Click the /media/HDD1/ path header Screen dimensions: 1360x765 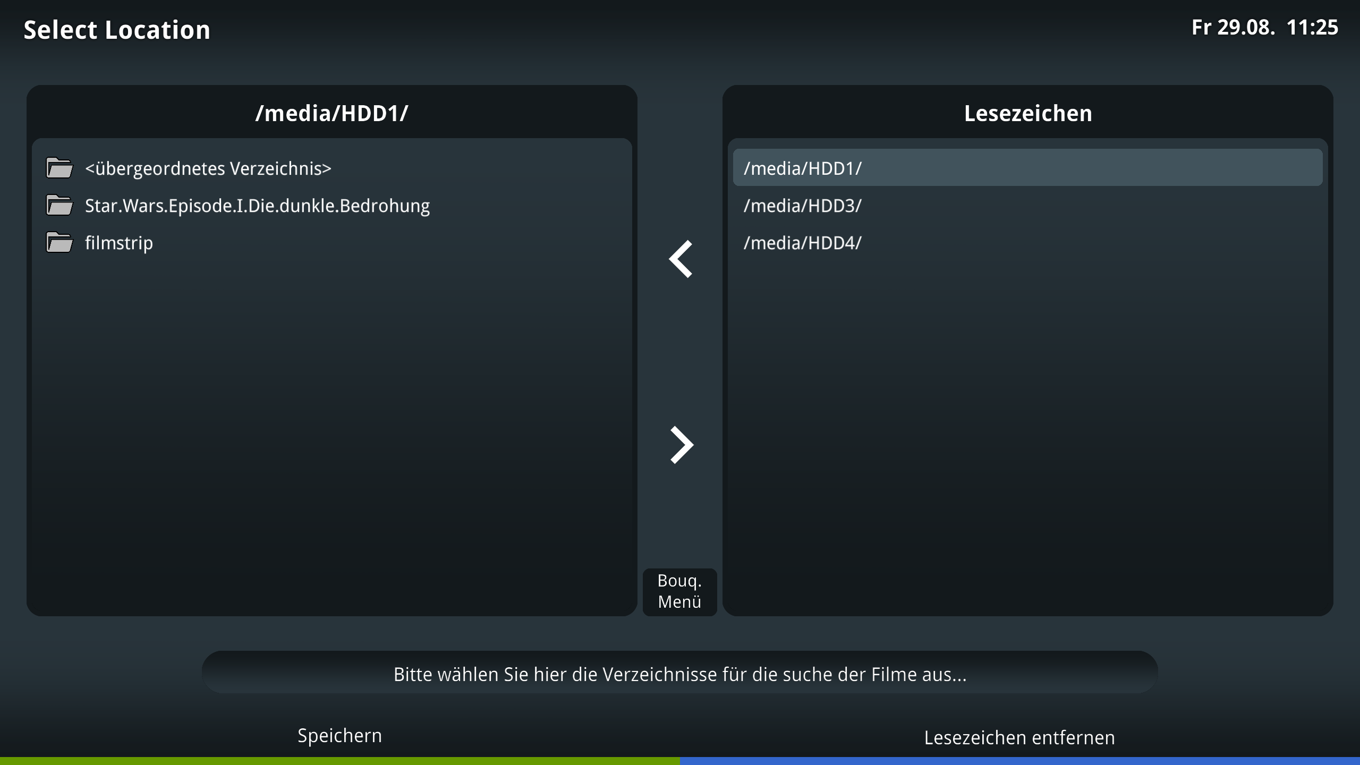coord(331,113)
